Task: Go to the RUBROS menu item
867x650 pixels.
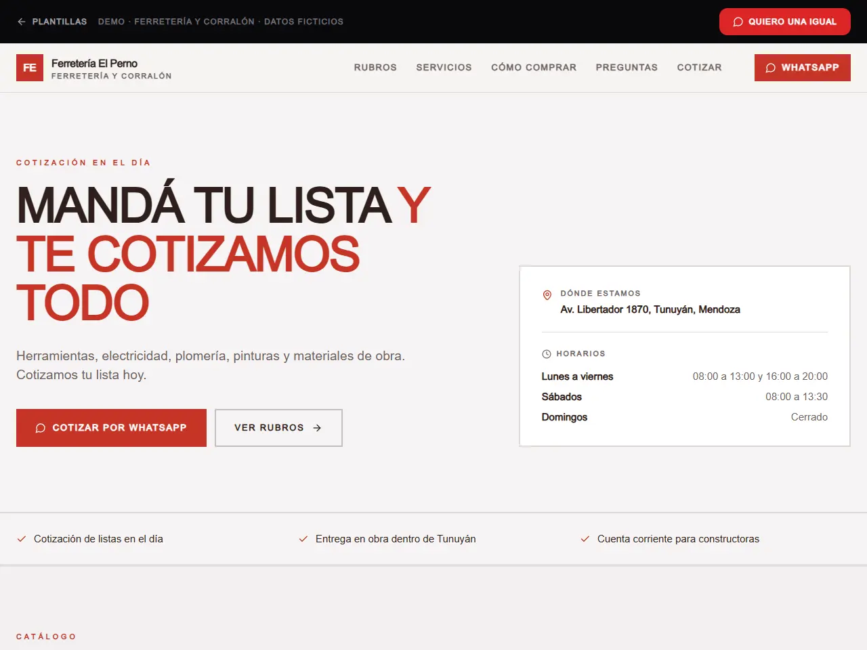Action: coord(375,68)
